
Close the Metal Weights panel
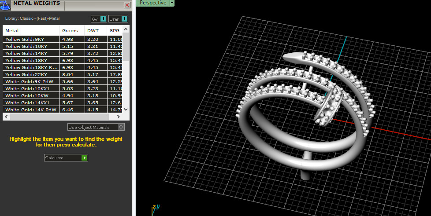click(127, 5)
